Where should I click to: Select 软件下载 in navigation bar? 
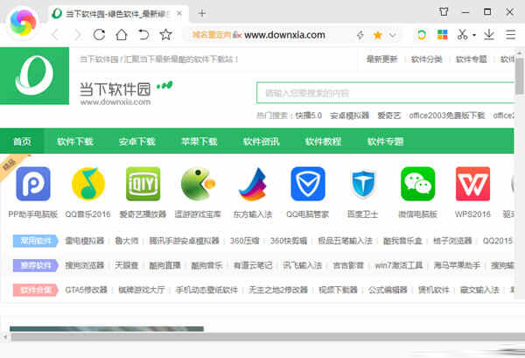coord(75,141)
